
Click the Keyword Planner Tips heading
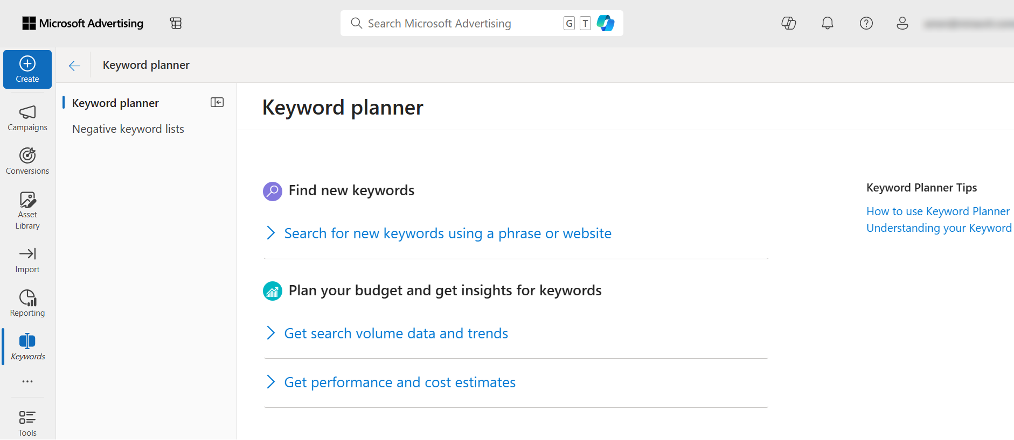(921, 188)
